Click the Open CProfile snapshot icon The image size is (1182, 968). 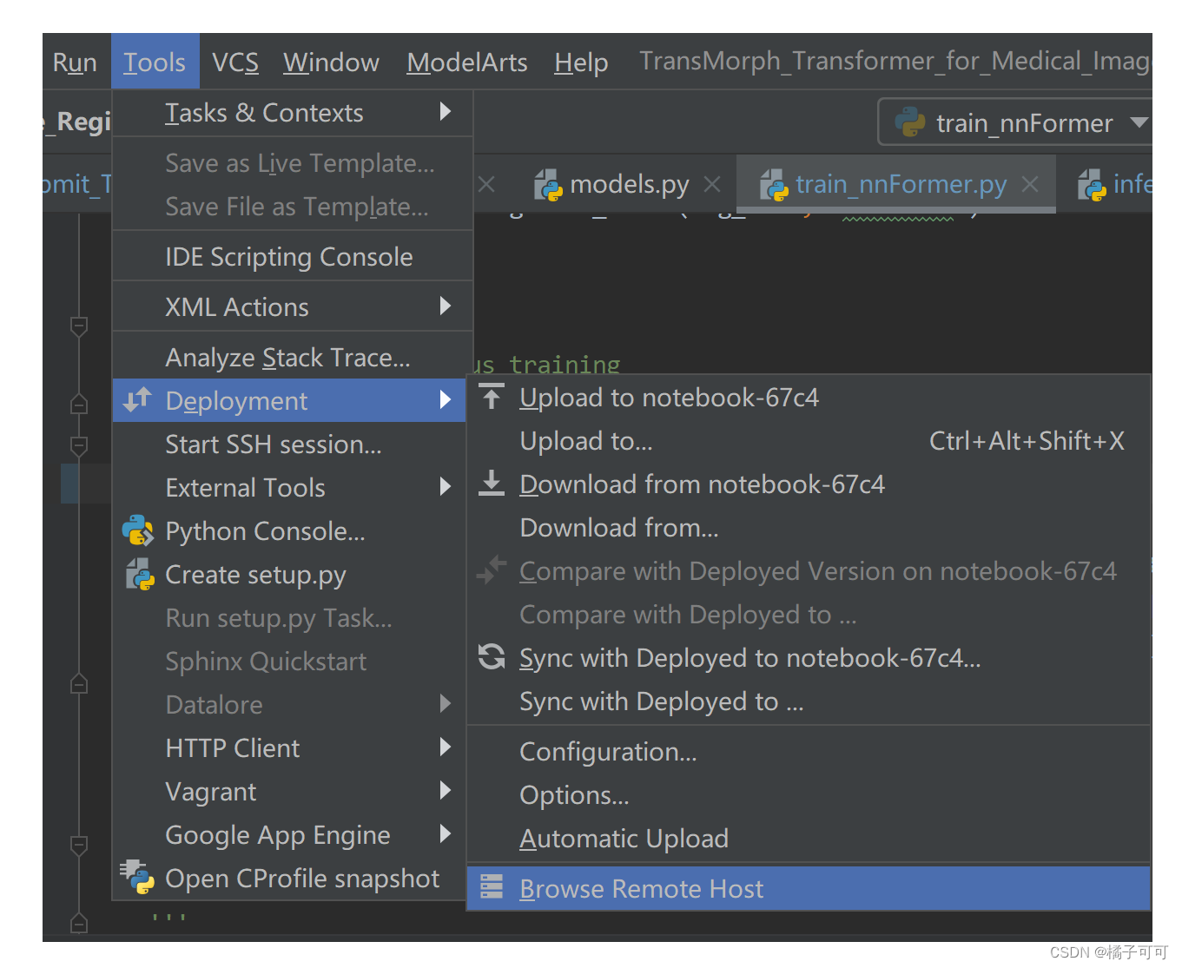(x=137, y=876)
